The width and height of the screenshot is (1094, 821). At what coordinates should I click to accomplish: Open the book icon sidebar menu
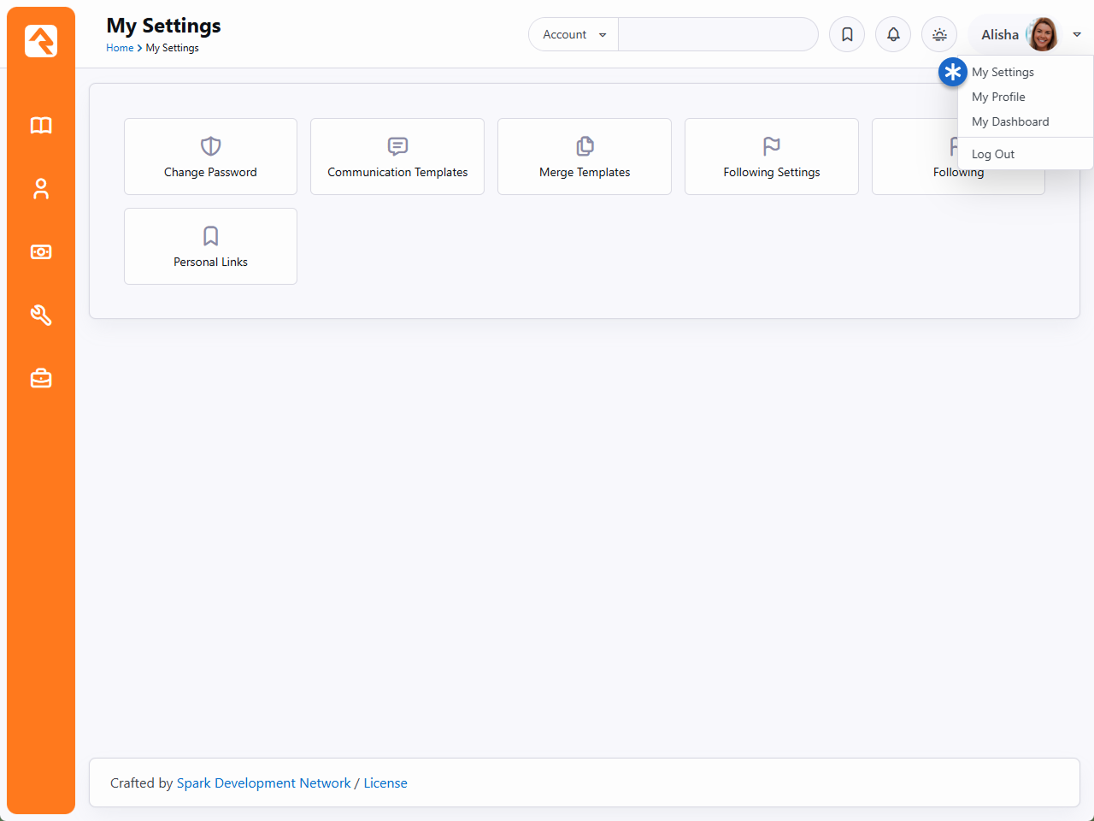tap(41, 126)
